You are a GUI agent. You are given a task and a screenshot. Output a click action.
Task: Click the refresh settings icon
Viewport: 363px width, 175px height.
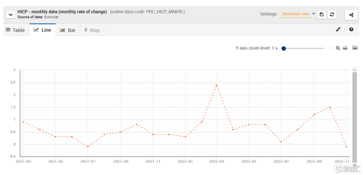click(x=332, y=14)
